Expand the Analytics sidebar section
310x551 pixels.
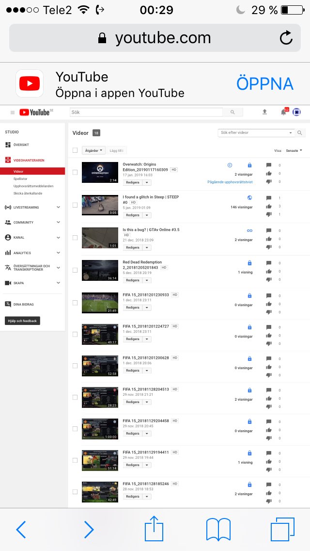58,253
